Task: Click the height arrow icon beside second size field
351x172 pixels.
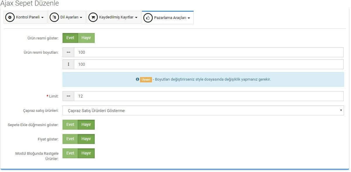Action: [68, 64]
